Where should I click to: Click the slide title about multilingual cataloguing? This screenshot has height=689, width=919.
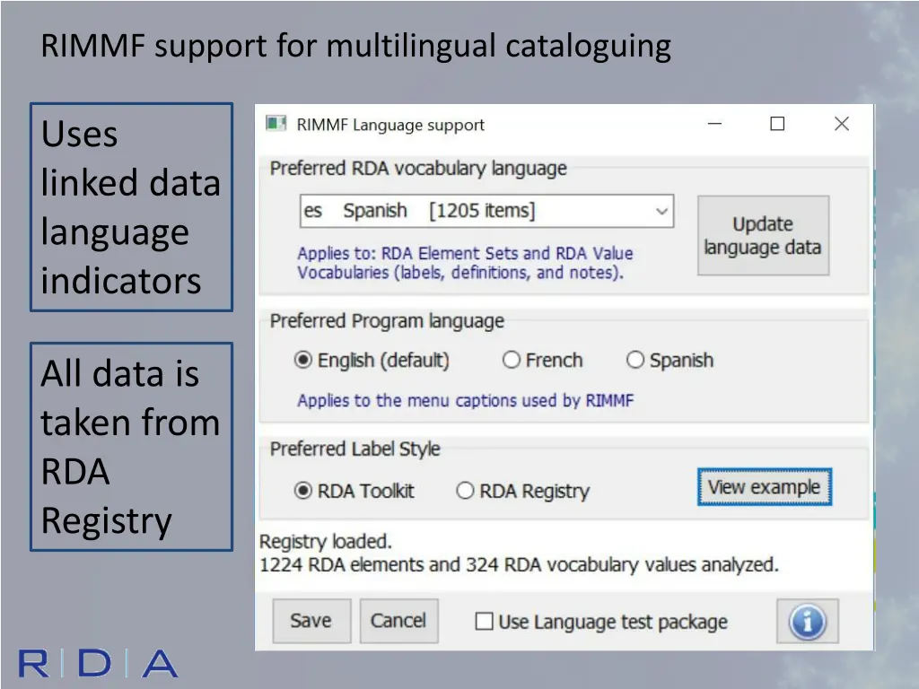coord(355,46)
